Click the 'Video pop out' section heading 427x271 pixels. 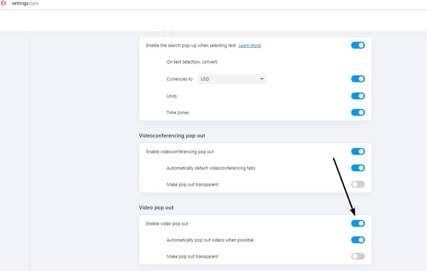[x=156, y=208]
